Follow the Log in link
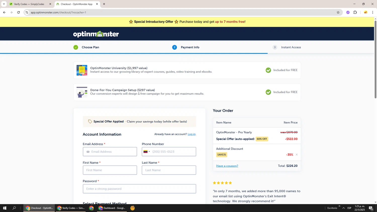 click(x=192, y=134)
